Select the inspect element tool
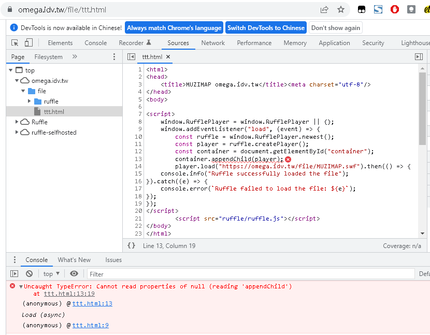 click(x=16, y=42)
